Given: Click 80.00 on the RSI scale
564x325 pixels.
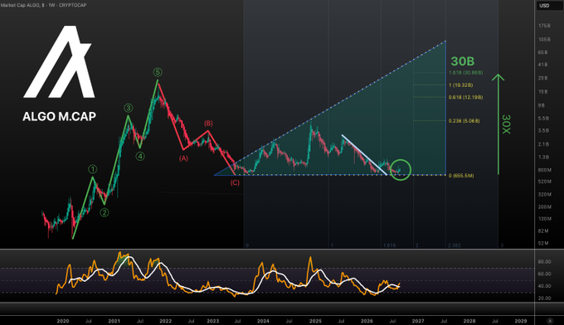Looking at the screenshot, I should click(x=544, y=262).
